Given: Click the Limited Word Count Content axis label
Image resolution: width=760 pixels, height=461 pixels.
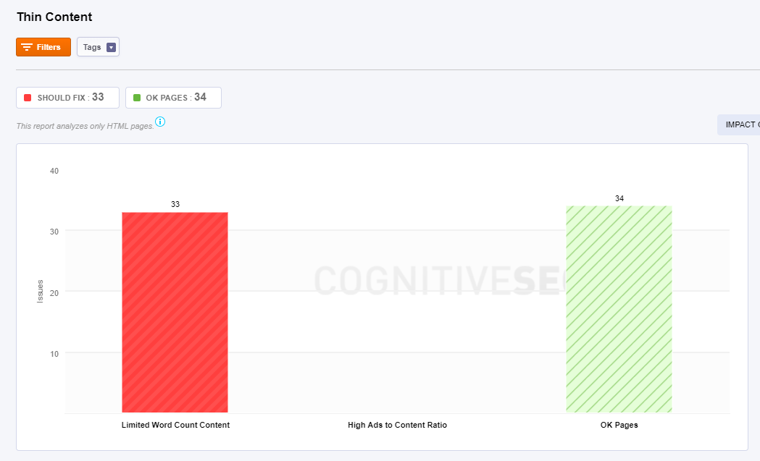Looking at the screenshot, I should 175,425.
